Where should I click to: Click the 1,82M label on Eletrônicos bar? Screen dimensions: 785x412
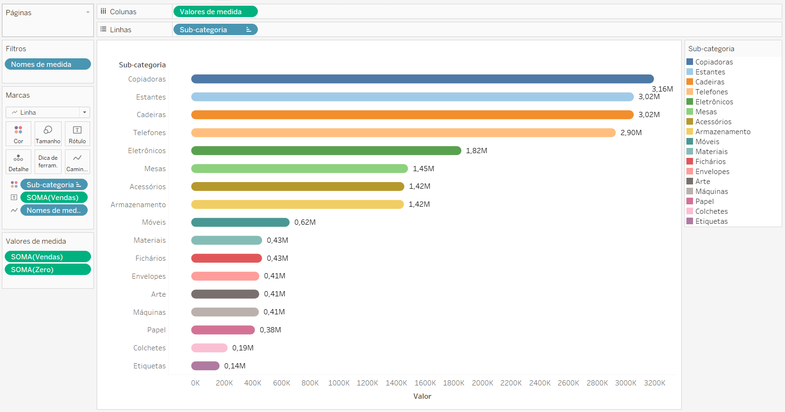pos(476,150)
